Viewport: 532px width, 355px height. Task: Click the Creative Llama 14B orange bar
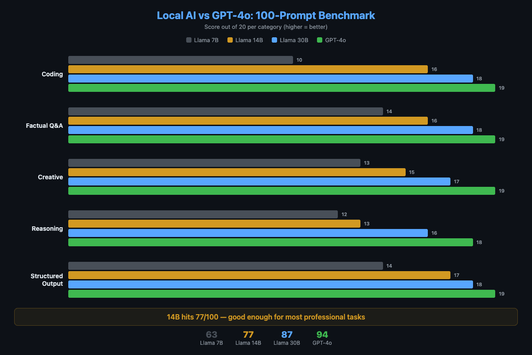pyautogui.click(x=237, y=172)
